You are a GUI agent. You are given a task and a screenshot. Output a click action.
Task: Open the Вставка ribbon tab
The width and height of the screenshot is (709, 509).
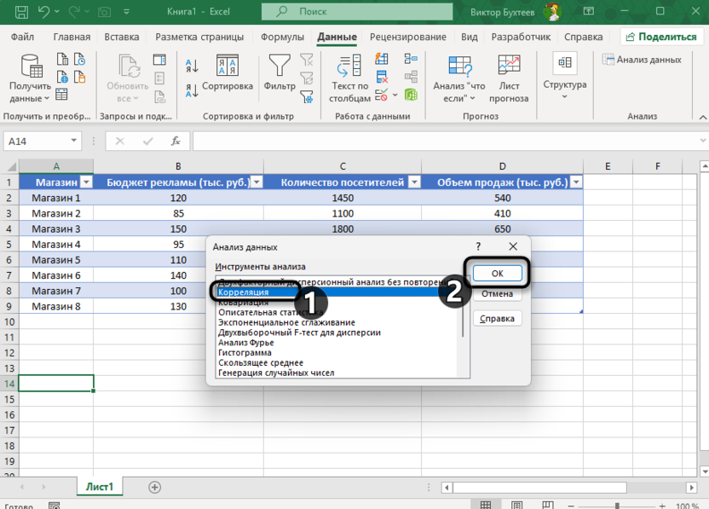(x=122, y=38)
